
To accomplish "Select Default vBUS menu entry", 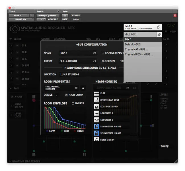I will coord(143,44).
